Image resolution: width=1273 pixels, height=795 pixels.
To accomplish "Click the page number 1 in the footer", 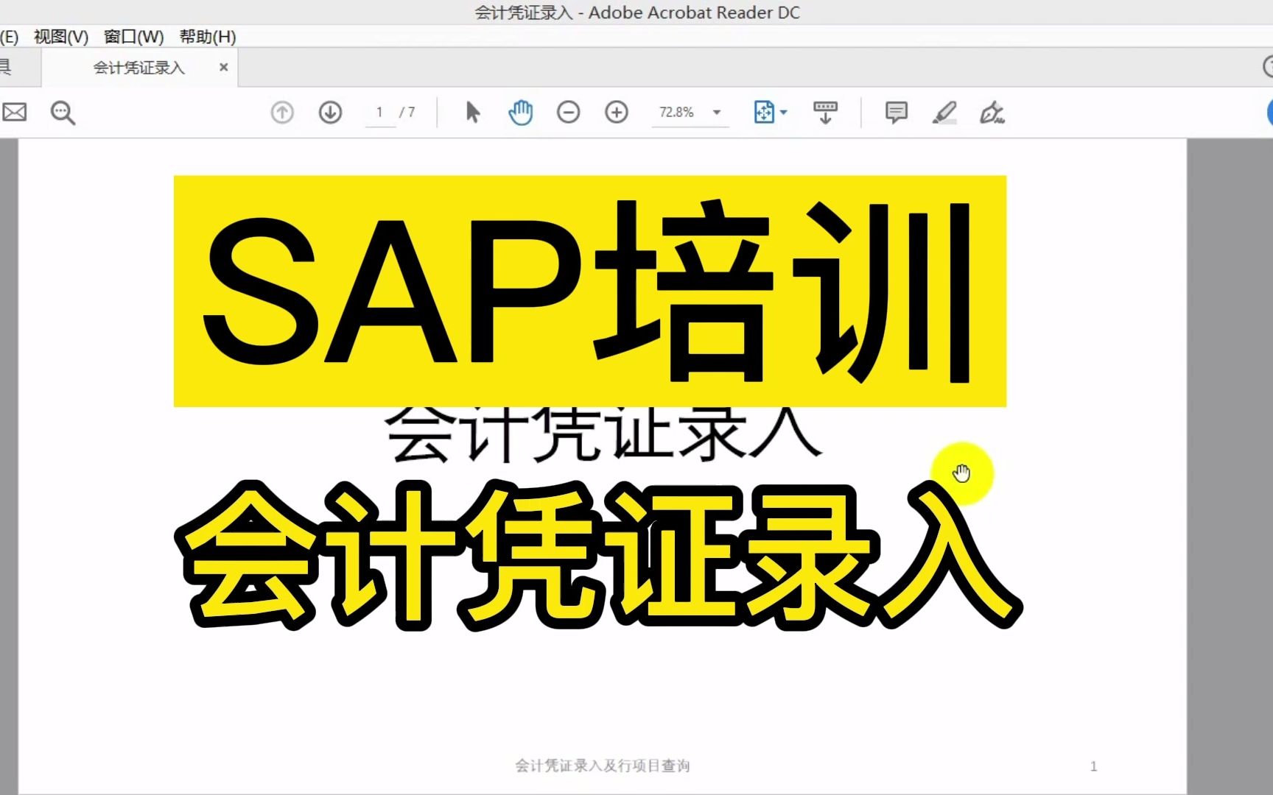I will click(1094, 766).
